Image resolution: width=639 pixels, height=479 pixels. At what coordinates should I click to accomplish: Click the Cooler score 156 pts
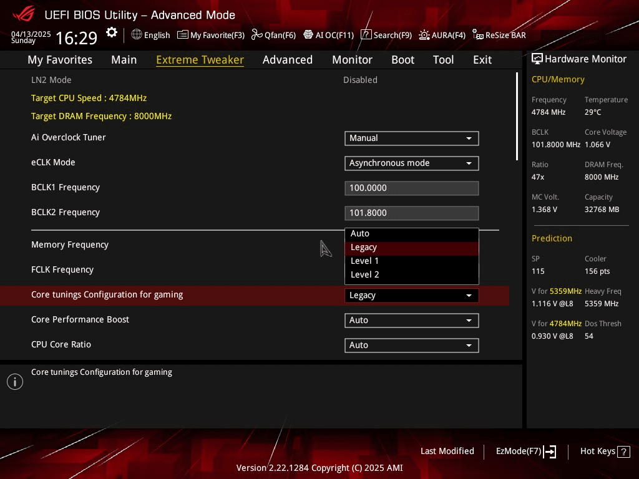[597, 271]
